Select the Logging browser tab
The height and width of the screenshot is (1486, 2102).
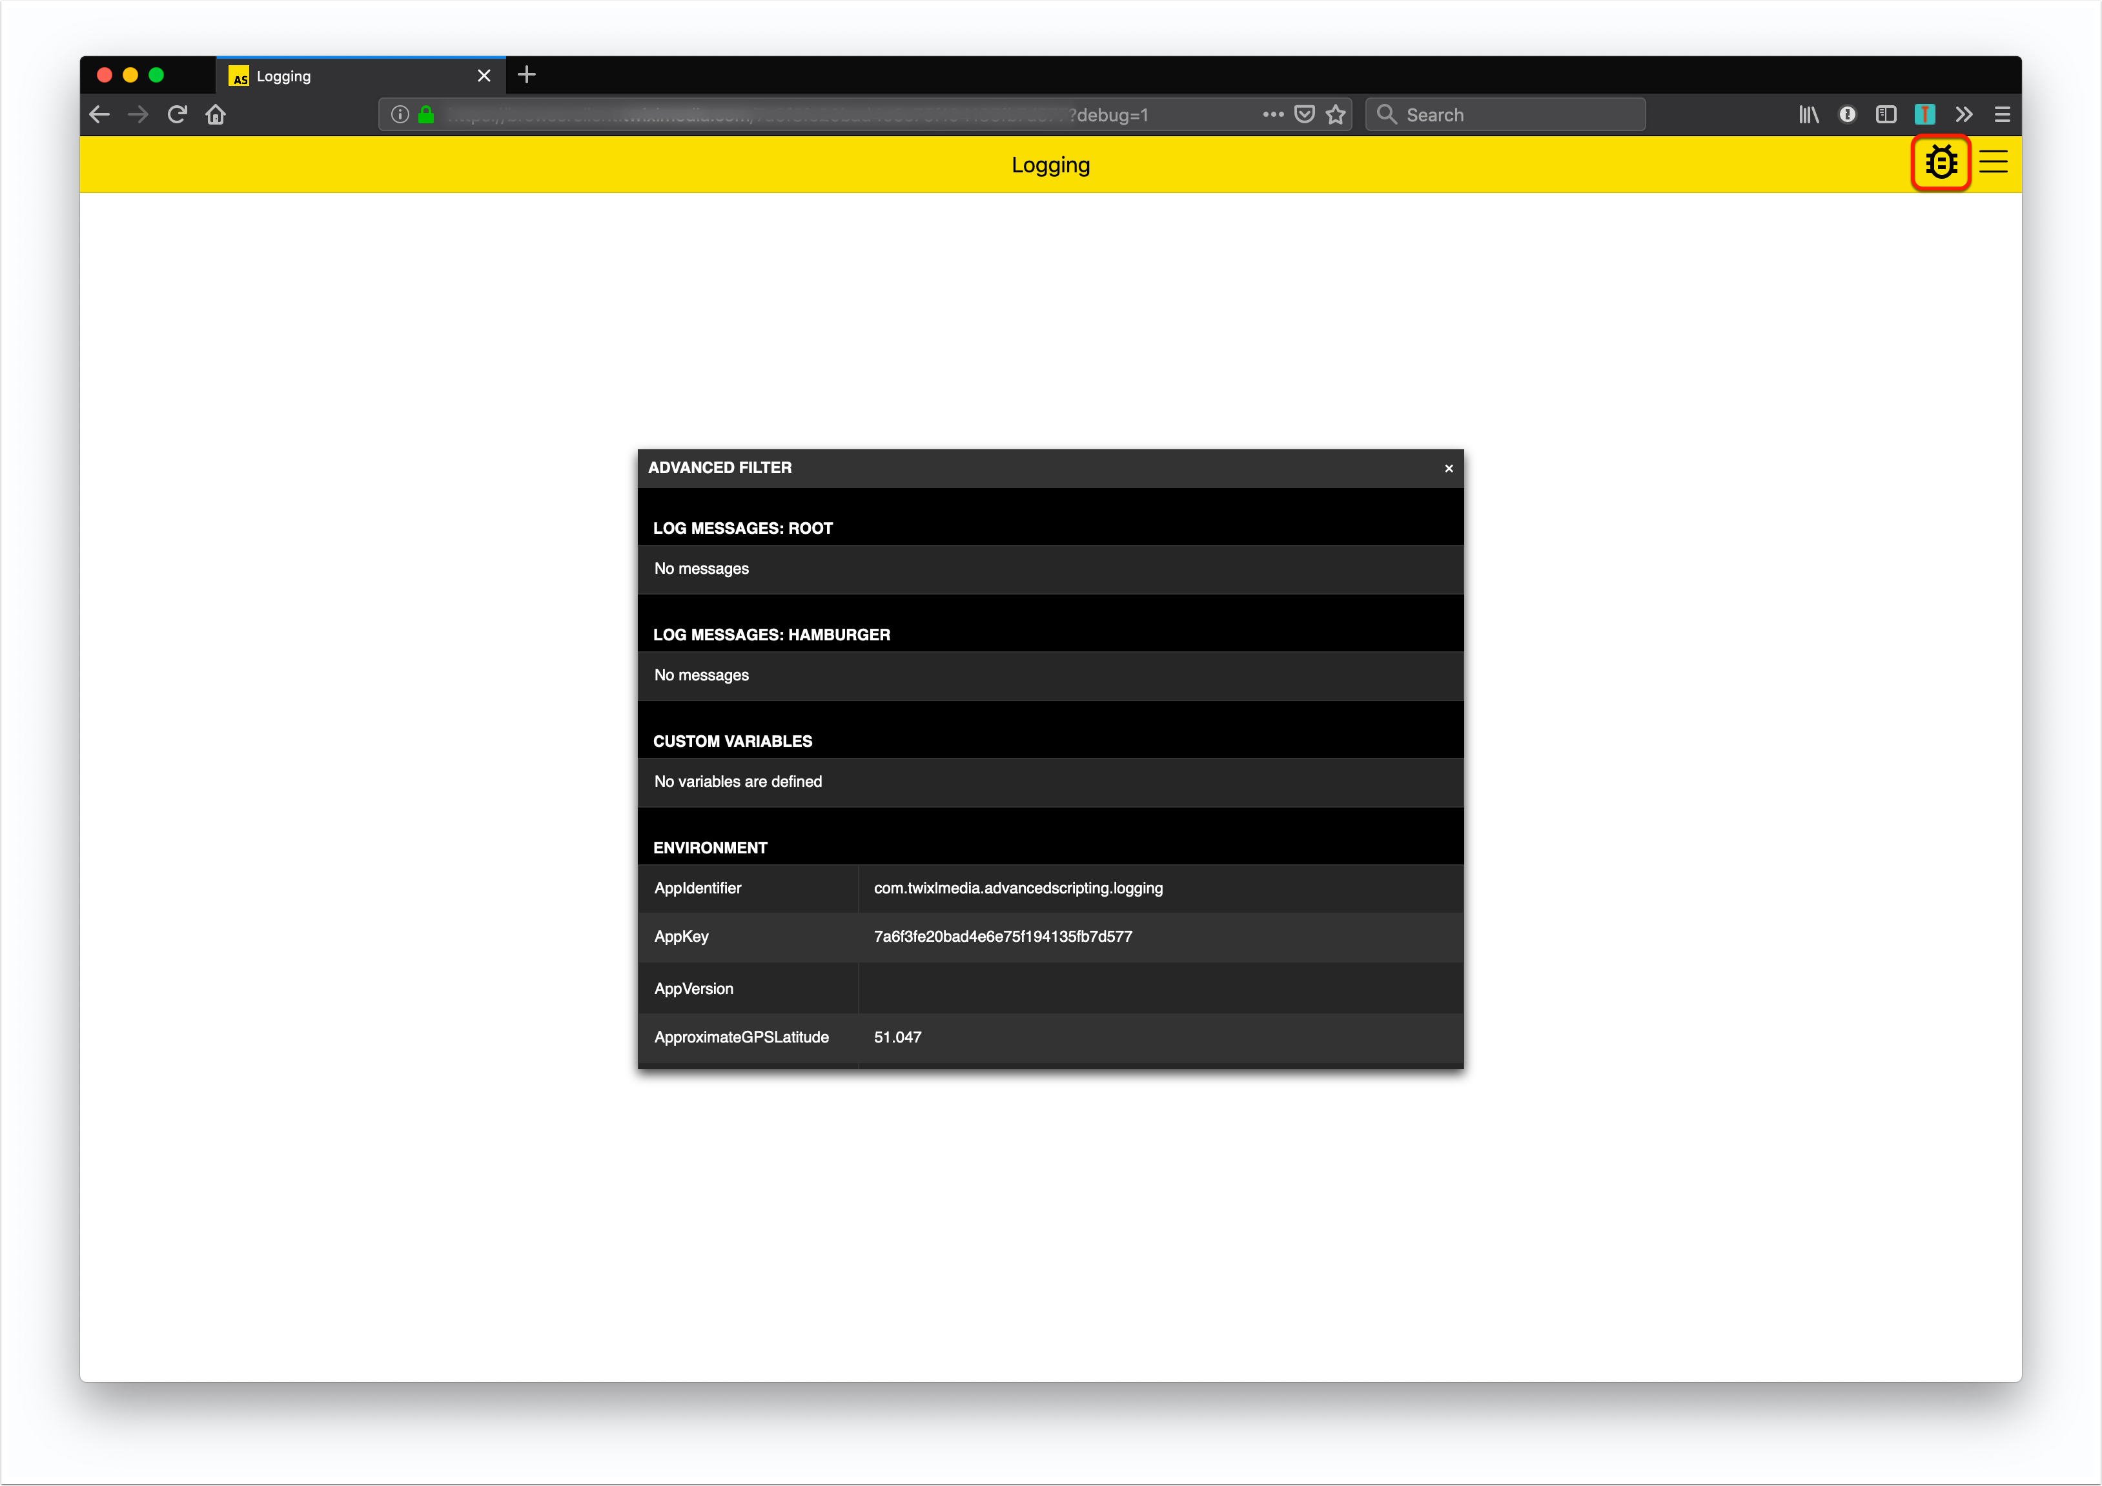[x=361, y=76]
